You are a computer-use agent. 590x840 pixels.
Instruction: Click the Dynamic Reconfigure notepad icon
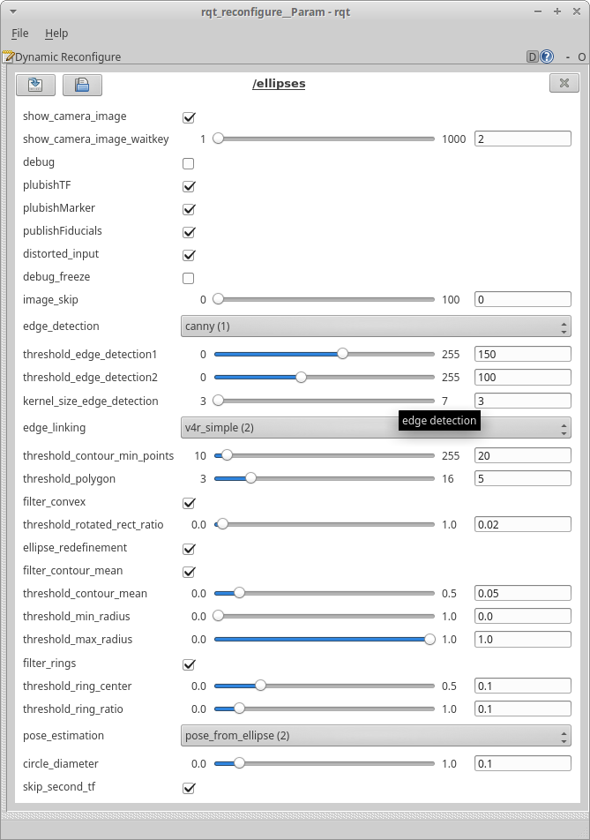click(x=8, y=56)
